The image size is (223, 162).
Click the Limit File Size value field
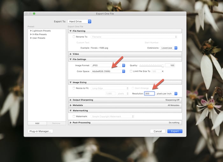(x=156, y=71)
